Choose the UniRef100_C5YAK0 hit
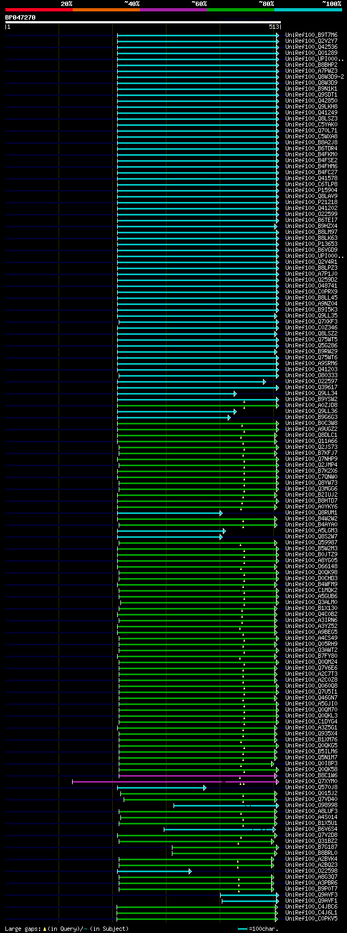Viewport: 347px width, 933px height. point(311,125)
